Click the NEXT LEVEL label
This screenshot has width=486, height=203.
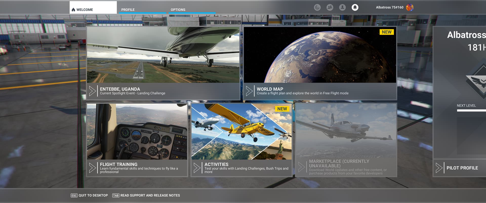(x=466, y=106)
